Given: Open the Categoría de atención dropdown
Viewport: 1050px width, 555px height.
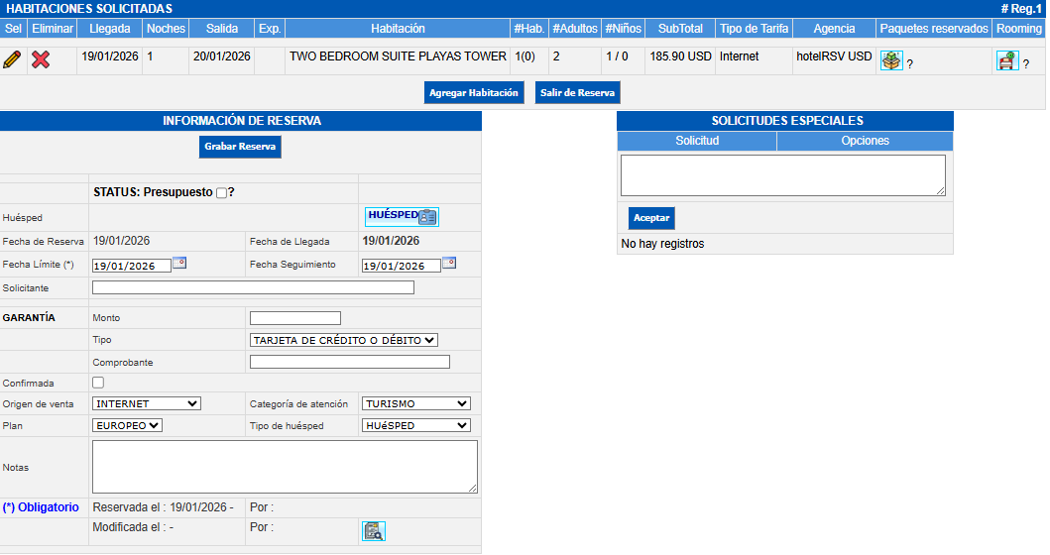Looking at the screenshot, I should tap(415, 403).
